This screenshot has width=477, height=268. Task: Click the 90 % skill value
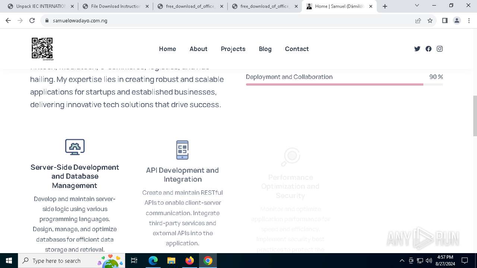coord(436,77)
